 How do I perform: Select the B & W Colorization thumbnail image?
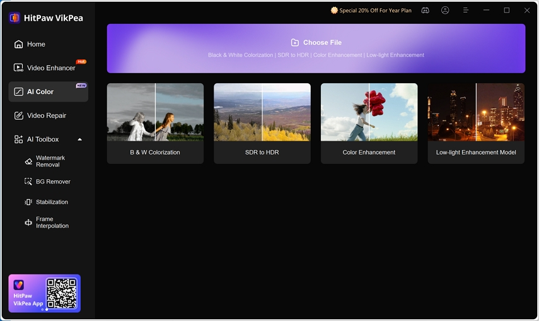tap(155, 112)
